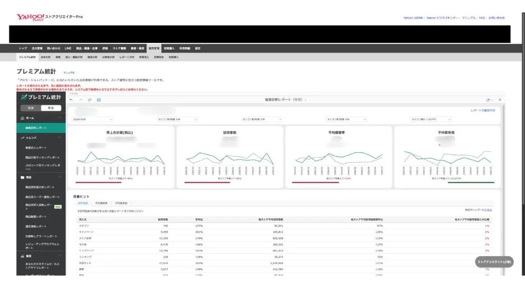Click the undo arrow in report toolbar
The image size is (525, 288).
[x=71, y=99]
